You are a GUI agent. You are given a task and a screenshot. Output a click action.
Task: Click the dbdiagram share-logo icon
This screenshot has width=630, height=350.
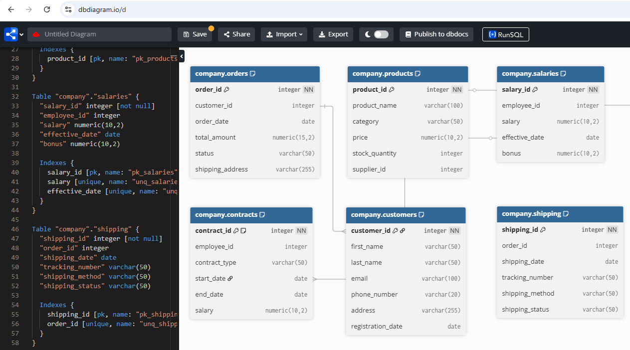[x=11, y=34]
